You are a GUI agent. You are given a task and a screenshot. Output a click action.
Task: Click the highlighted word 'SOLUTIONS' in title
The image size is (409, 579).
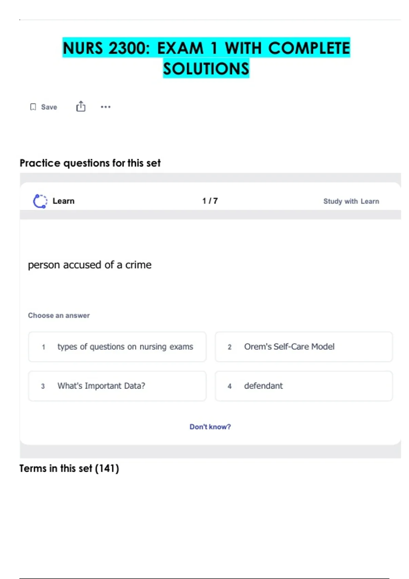pyautogui.click(x=206, y=68)
